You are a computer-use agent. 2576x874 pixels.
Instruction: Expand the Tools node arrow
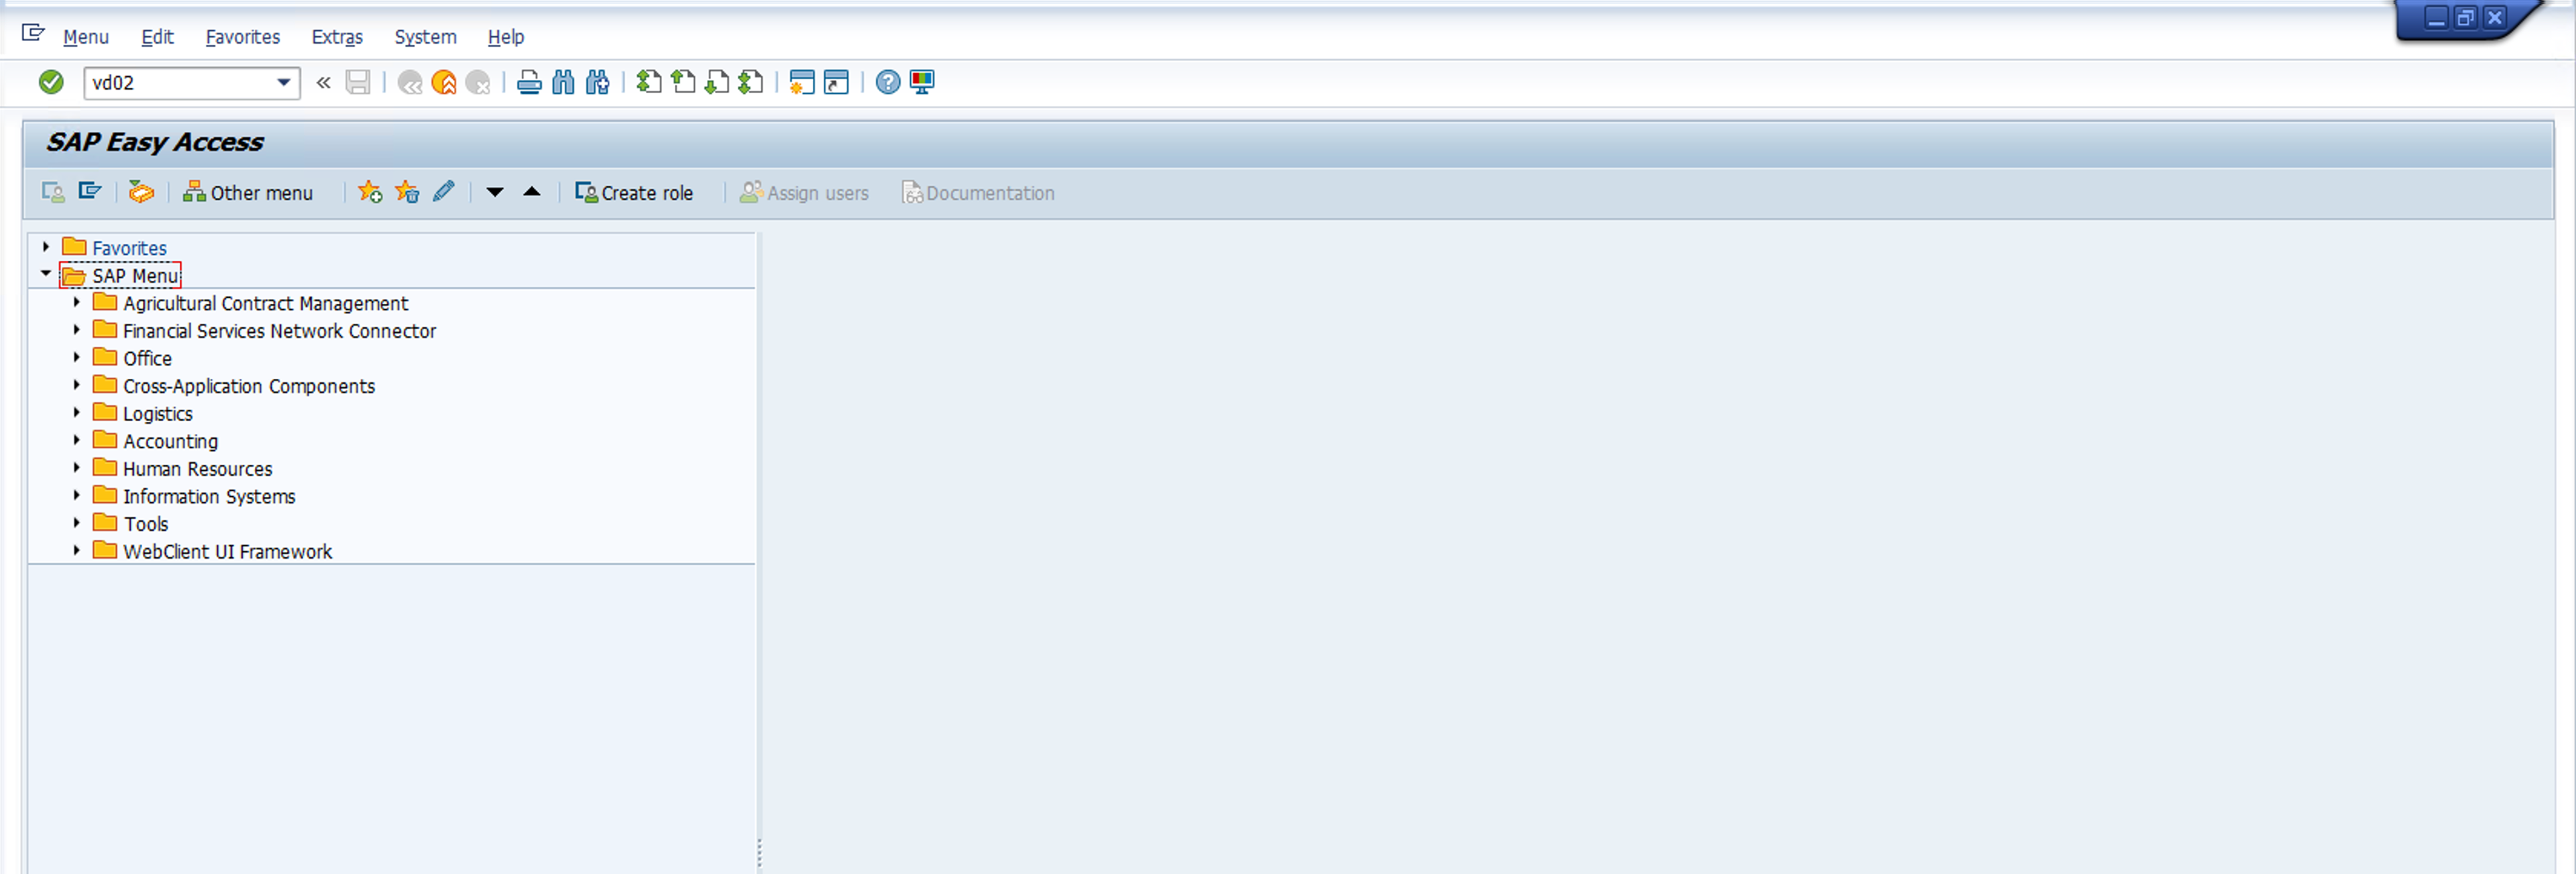pyautogui.click(x=77, y=522)
